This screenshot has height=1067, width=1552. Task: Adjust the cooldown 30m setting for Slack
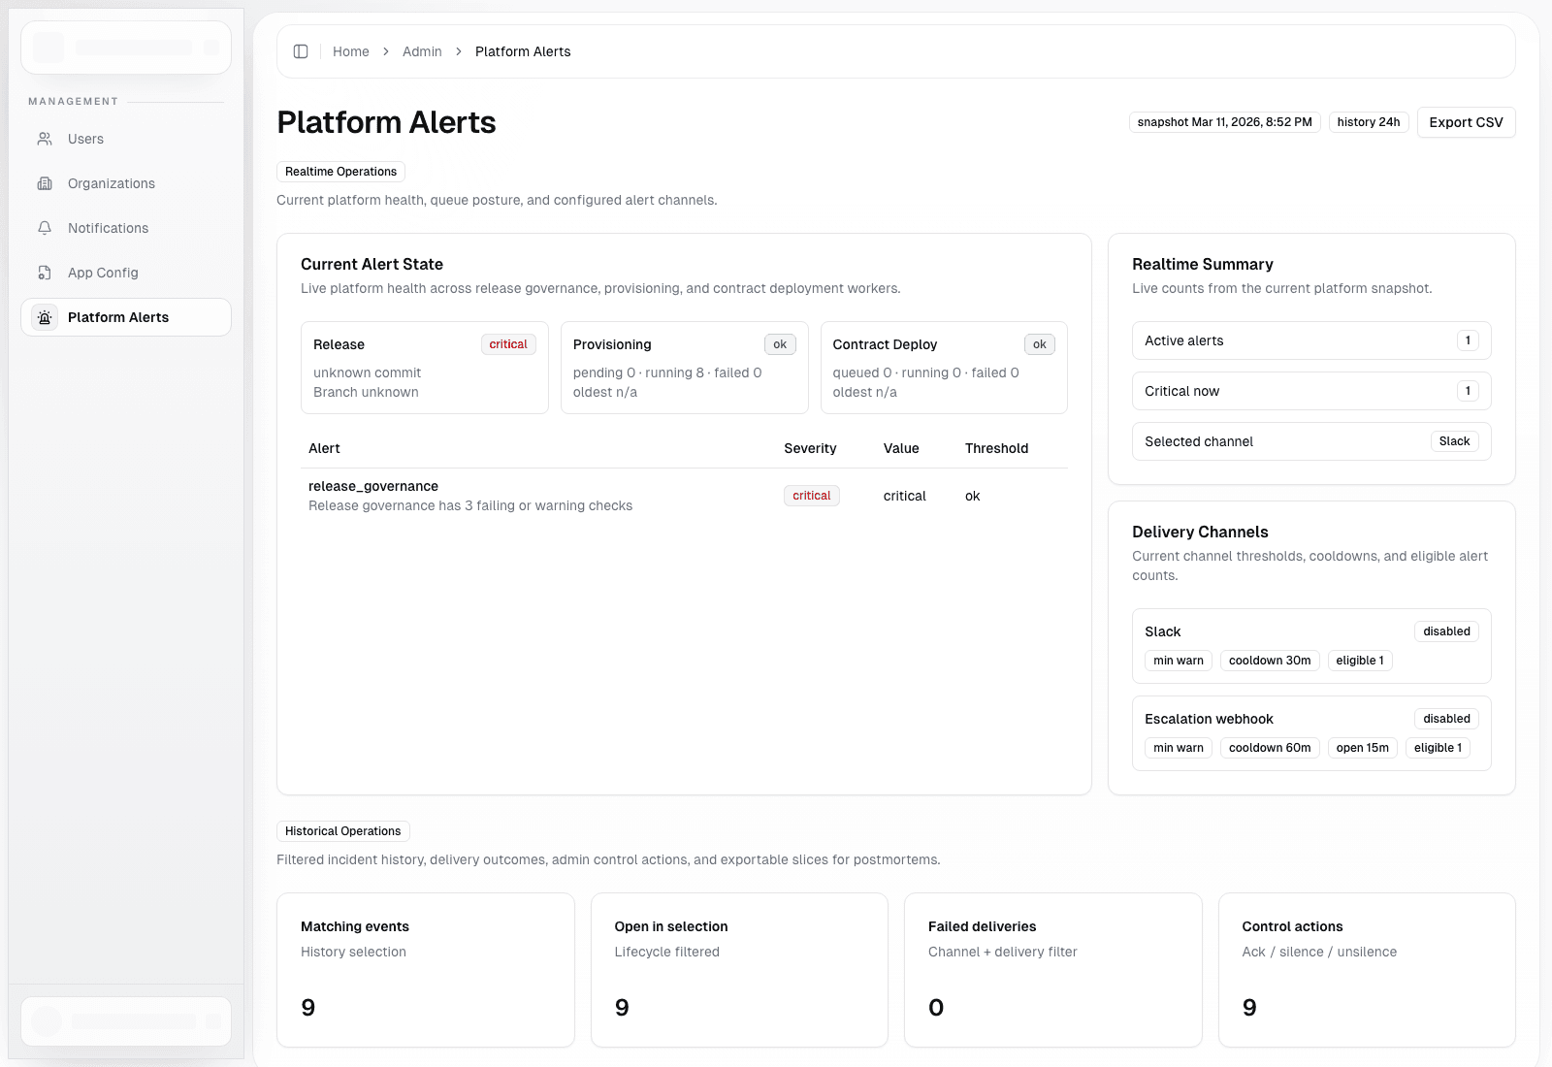coord(1270,660)
